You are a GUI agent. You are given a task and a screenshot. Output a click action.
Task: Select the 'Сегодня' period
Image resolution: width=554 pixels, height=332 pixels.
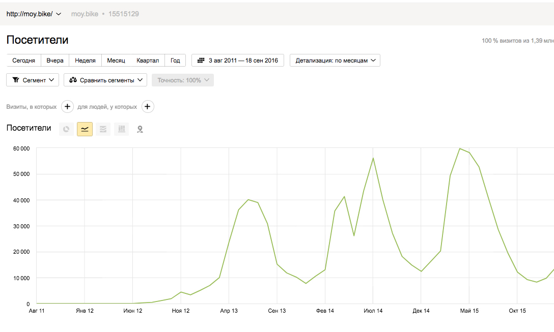click(23, 61)
